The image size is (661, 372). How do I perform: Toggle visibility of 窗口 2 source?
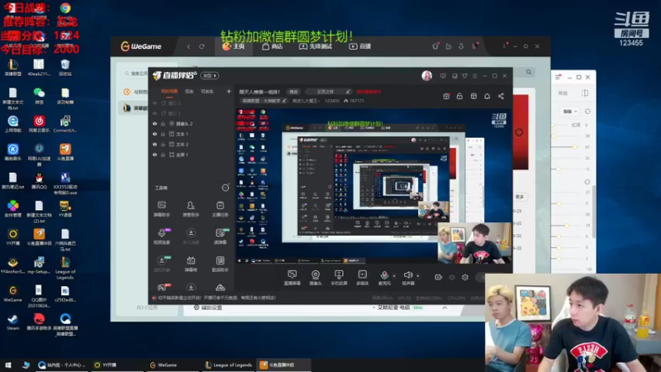click(x=155, y=103)
